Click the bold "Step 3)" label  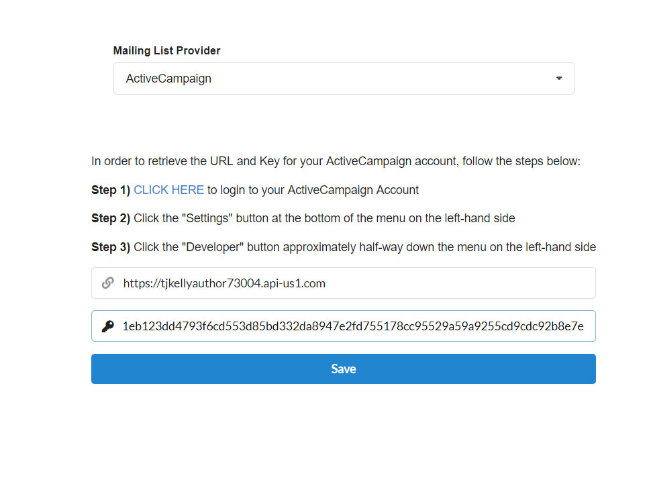pos(111,247)
